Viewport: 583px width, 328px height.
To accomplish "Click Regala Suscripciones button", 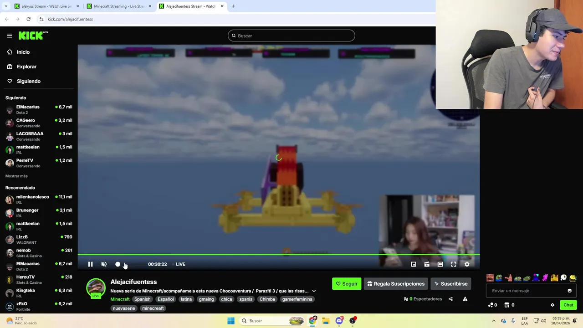I will click(396, 284).
